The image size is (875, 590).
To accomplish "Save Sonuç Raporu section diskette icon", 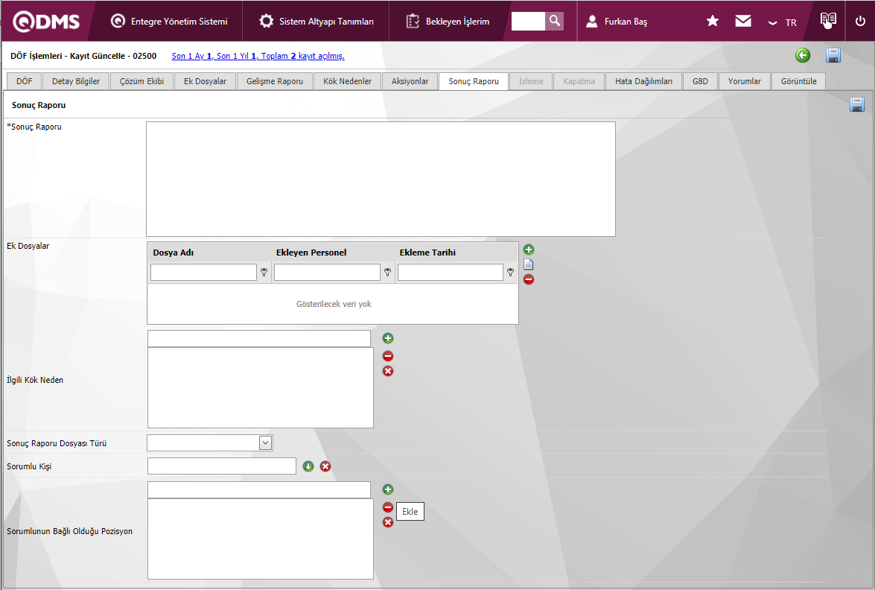I will 856,104.
